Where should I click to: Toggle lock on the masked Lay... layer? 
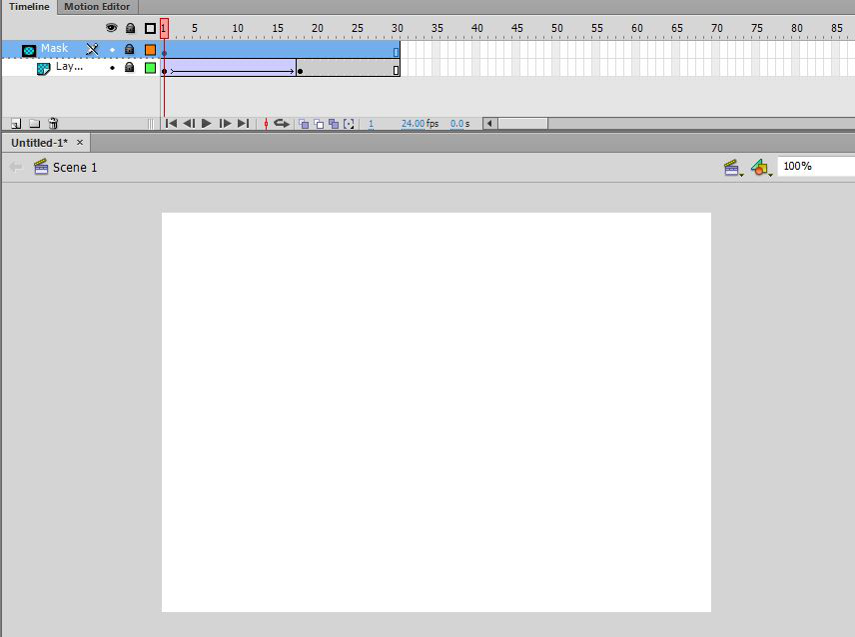pos(129,68)
